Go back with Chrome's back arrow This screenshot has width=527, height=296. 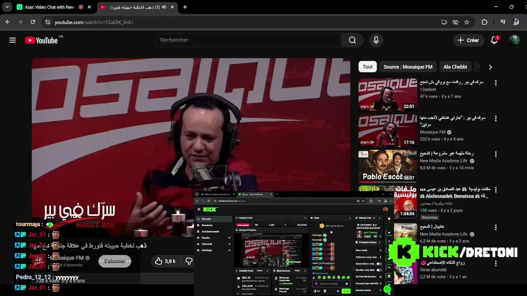[8, 22]
